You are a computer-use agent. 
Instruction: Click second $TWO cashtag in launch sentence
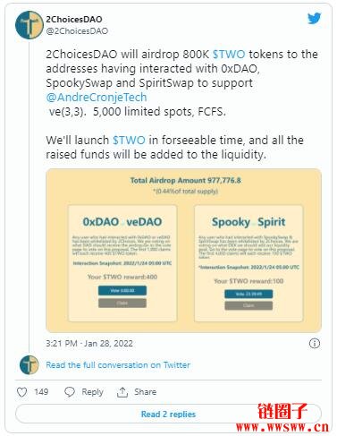129,140
